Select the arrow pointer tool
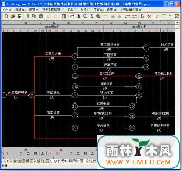The image size is (182, 171). (x=143, y=16)
